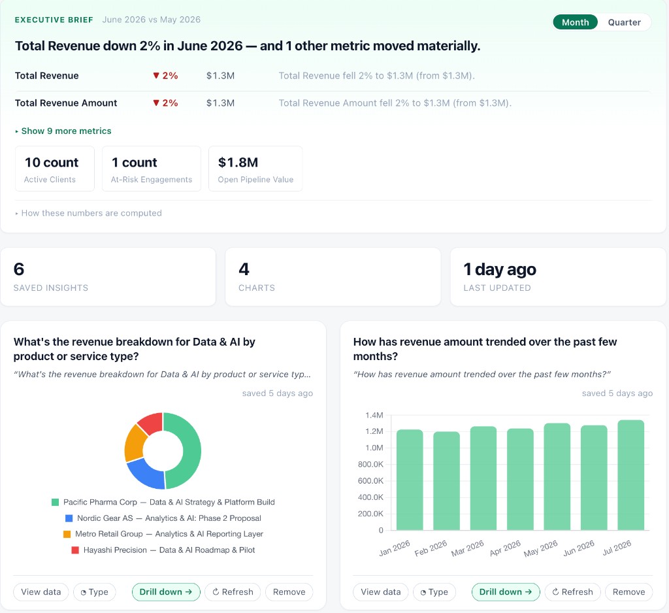Click the Mar 2026 bar
The image size is (669, 613).
483,478
